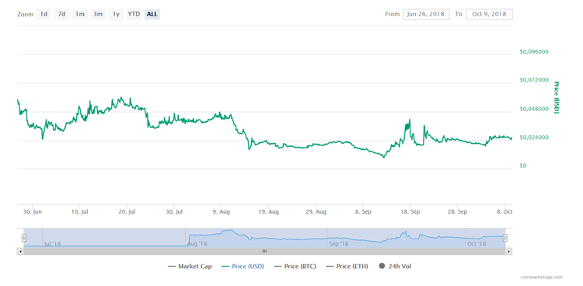Click the 8. Sep date axis label
This screenshot has height=286, width=583.
coord(363,212)
